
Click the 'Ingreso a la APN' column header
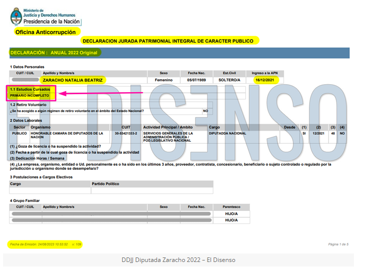point(265,73)
